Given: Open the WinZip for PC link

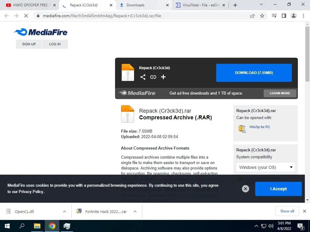Looking at the screenshot, I should point(259,127).
